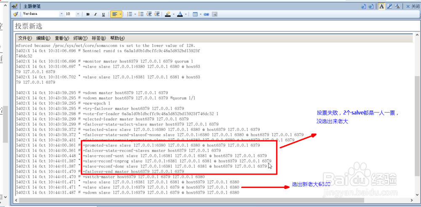Click the blue annotation '选出新老大6380'
The image size is (421, 207).
(311, 184)
